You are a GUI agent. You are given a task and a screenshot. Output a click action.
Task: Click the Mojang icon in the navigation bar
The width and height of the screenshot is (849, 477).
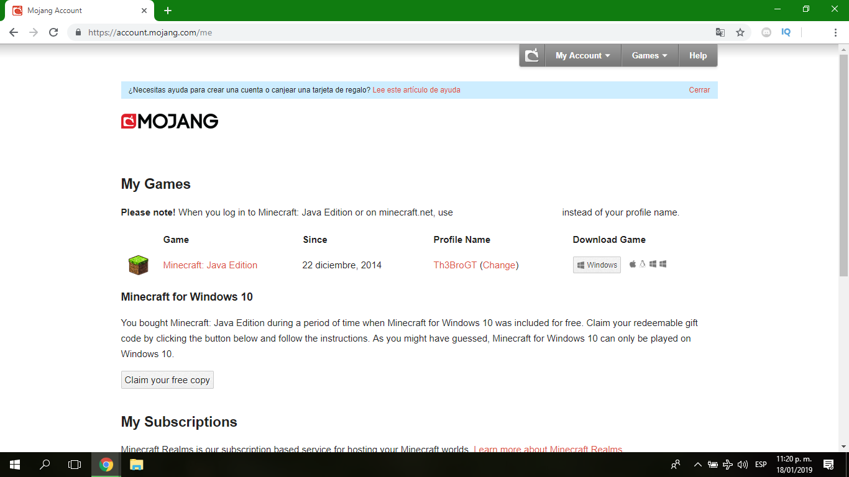(x=532, y=55)
